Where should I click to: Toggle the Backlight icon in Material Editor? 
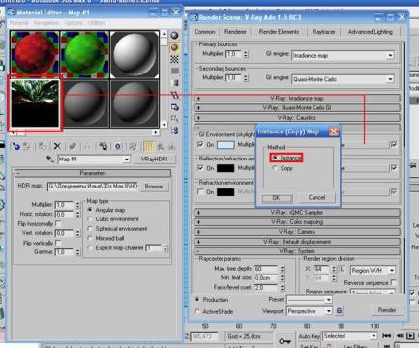(174, 47)
